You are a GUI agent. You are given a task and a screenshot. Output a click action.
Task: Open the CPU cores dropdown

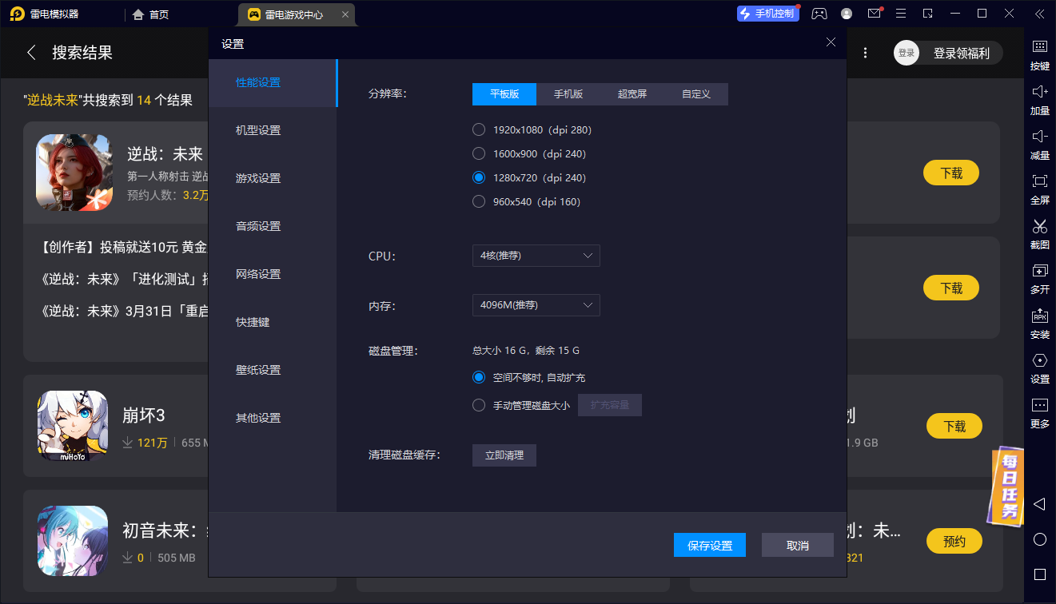(536, 256)
